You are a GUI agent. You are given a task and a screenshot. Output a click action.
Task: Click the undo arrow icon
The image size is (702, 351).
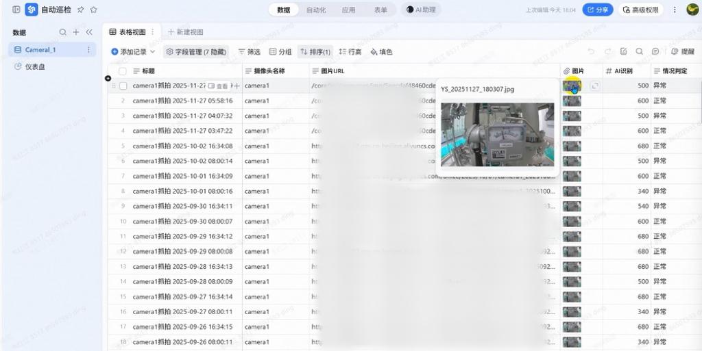click(x=591, y=52)
